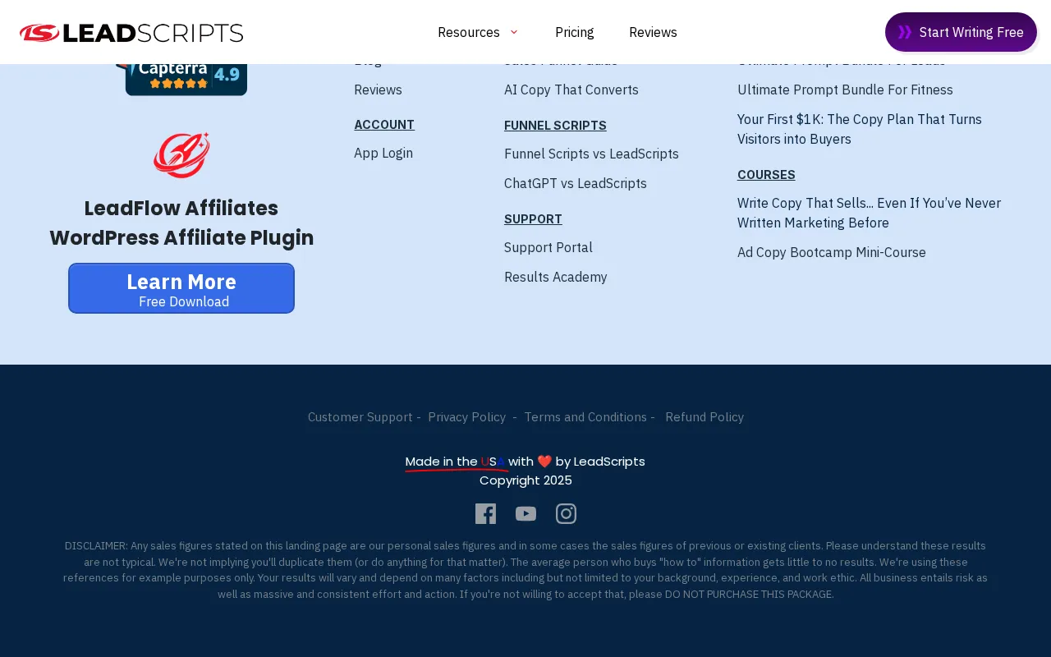This screenshot has height=657, width=1051.
Task: Open the footer Reviews link
Action: [x=378, y=90]
